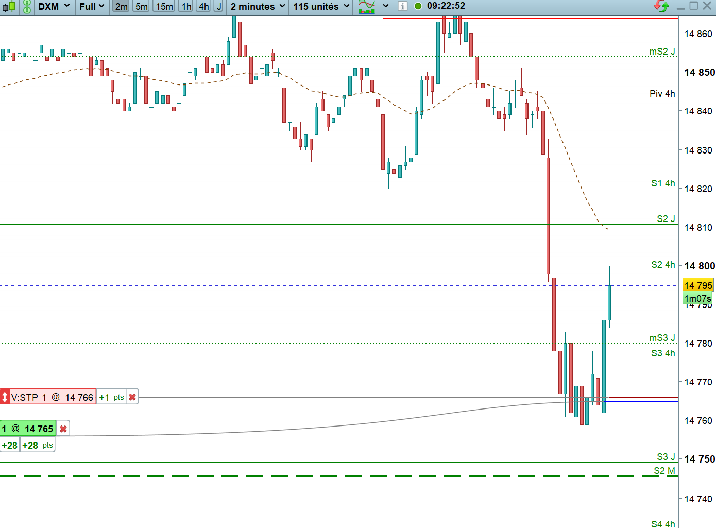Screen dimensions: 716x528
Task: Click the 'S1 4h' support label
Action: pyautogui.click(x=663, y=183)
